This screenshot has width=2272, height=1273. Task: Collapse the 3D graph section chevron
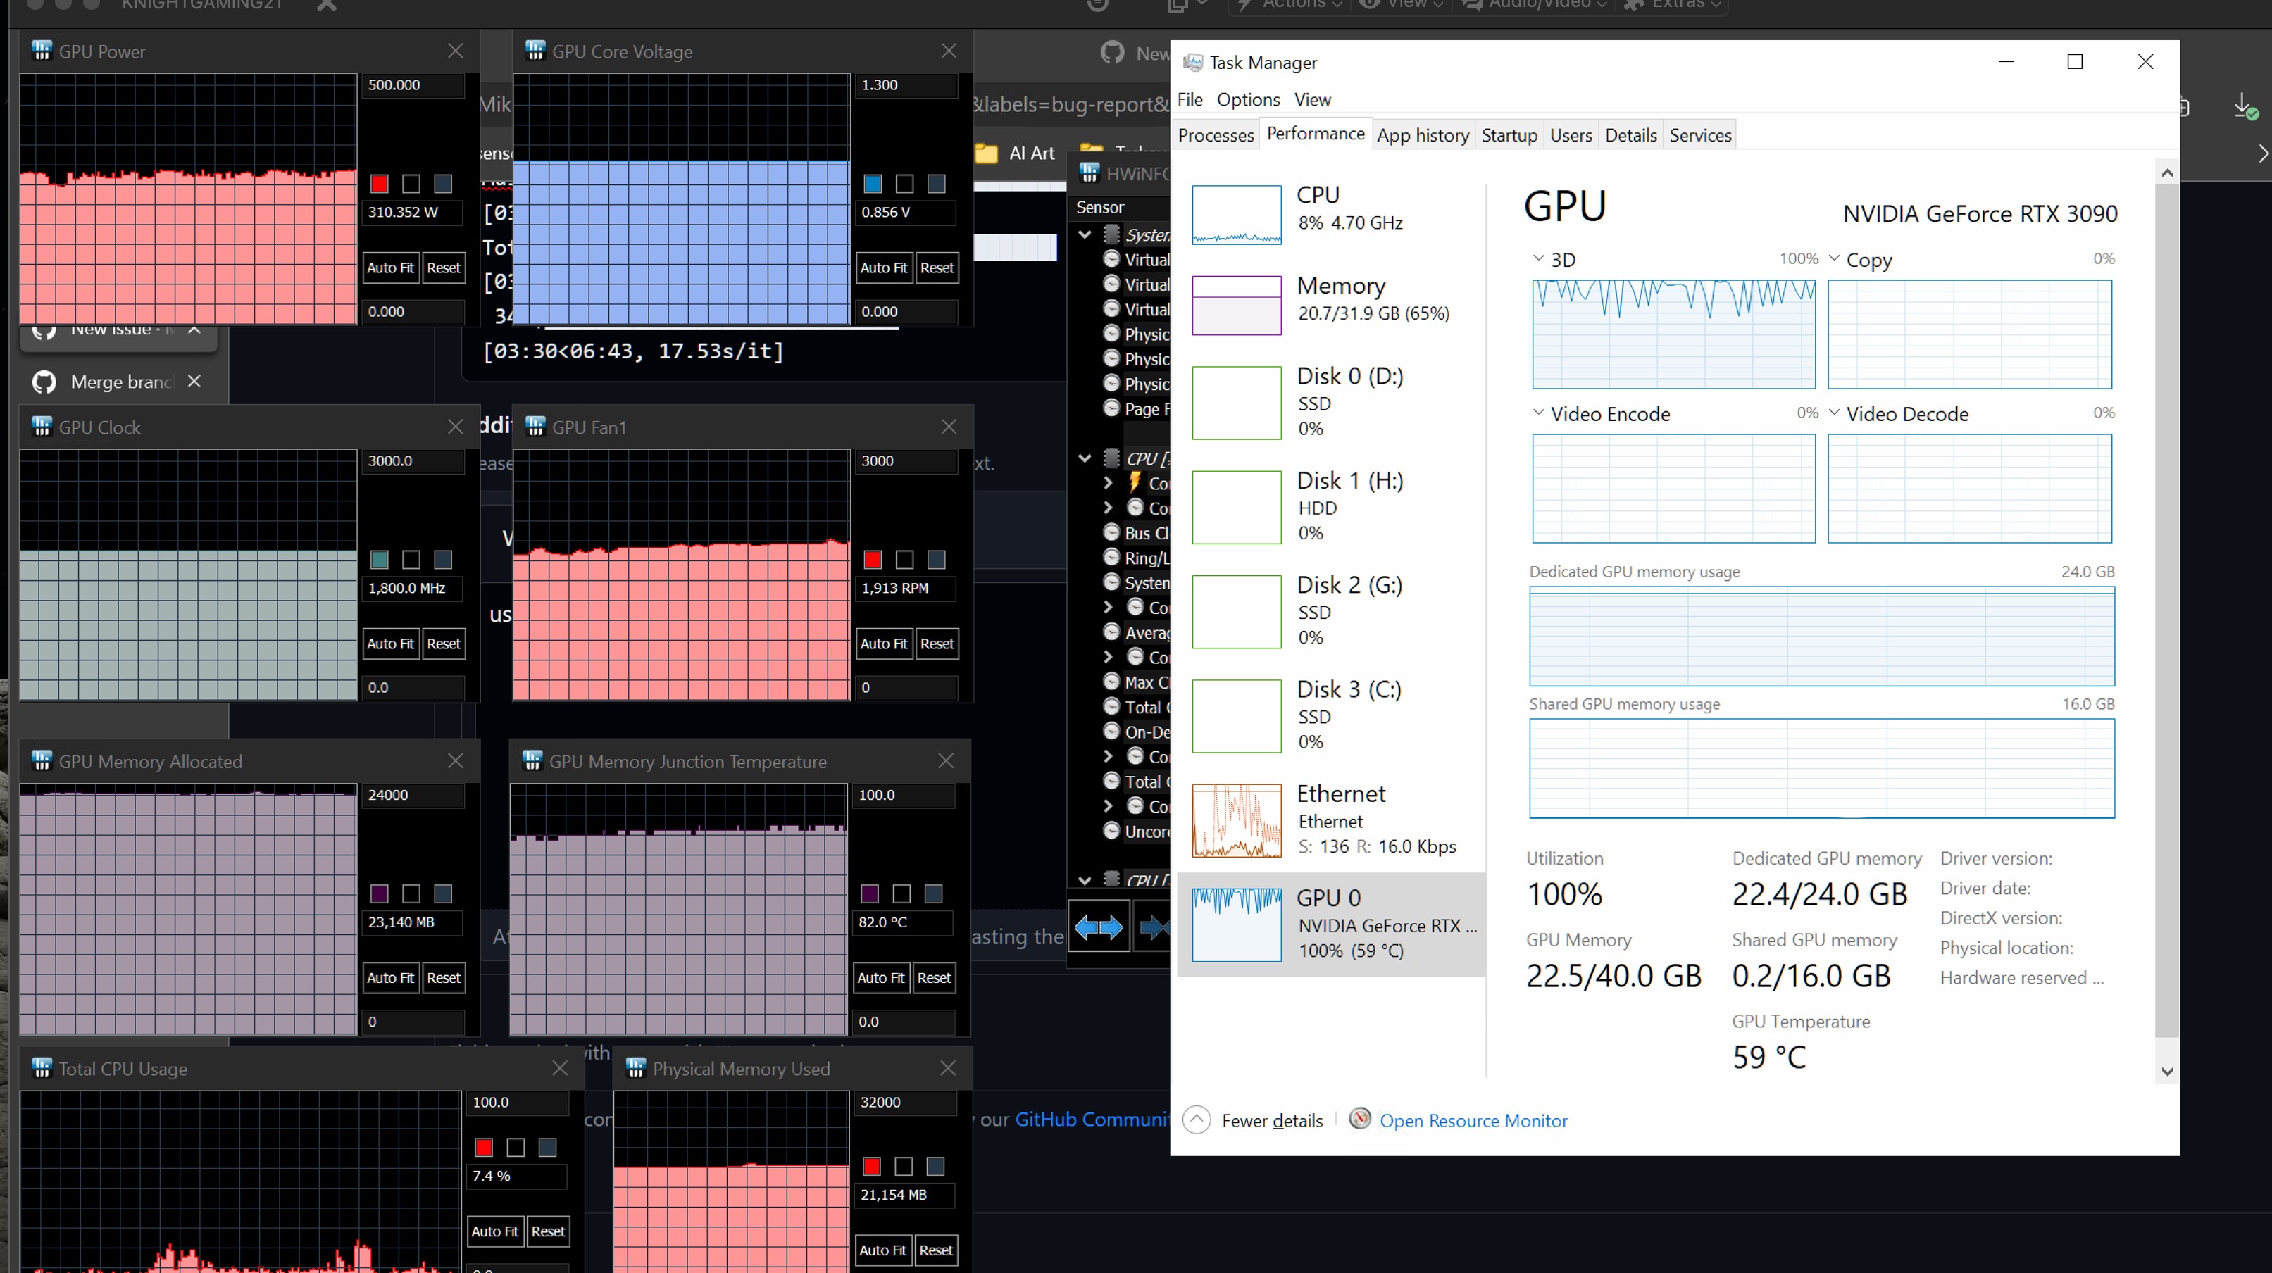pos(1538,258)
